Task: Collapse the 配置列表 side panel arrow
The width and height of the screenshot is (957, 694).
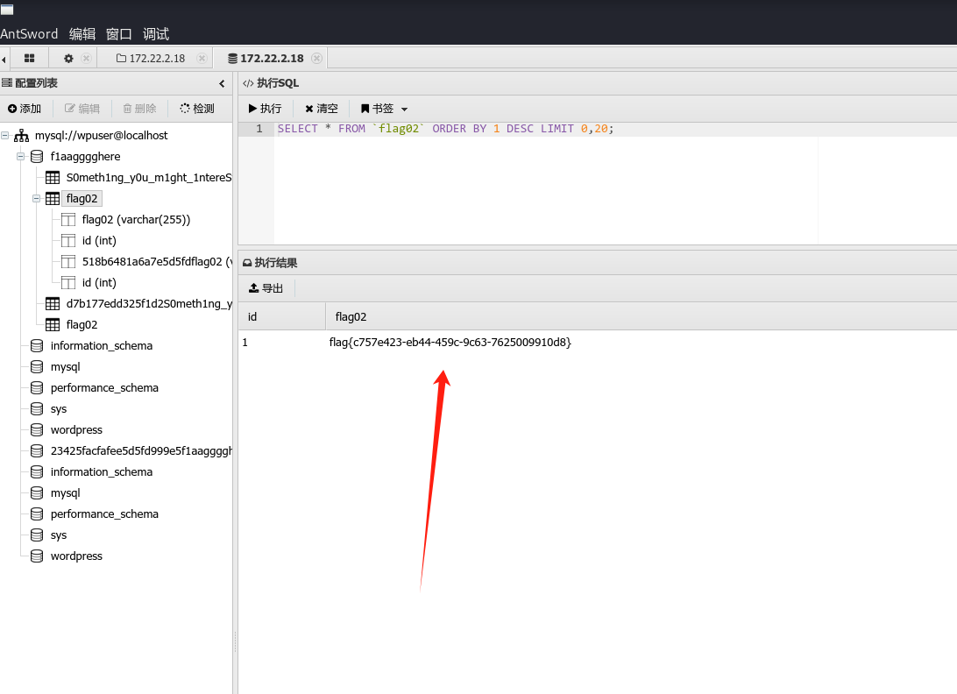Action: (x=222, y=83)
